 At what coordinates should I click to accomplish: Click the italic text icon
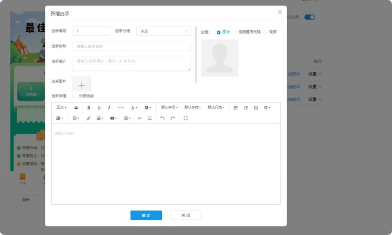tap(109, 108)
